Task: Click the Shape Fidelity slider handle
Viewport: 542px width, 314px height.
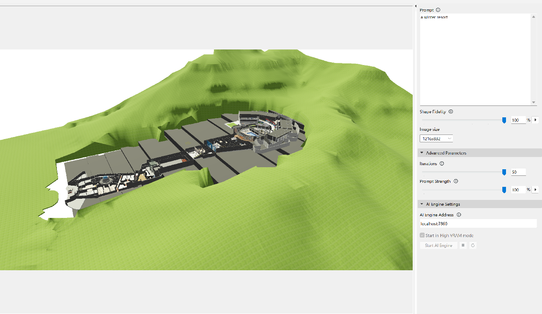Action: (504, 120)
